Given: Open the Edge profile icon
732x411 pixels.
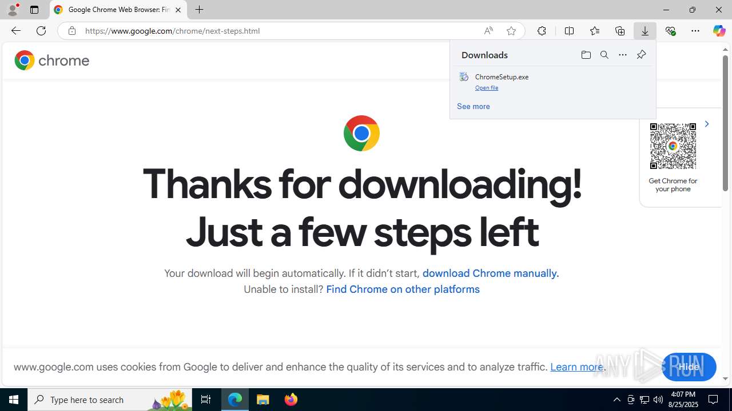Looking at the screenshot, I should point(13,10).
